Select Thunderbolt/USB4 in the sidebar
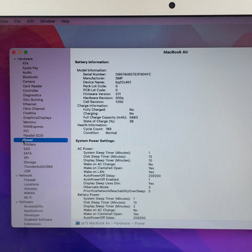Image resolution: width=252 pixels, height=252 pixels. tap(38, 167)
